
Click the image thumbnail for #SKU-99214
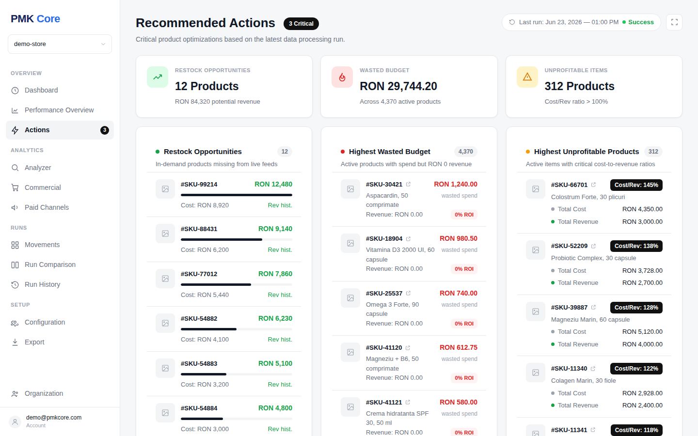pos(165,189)
